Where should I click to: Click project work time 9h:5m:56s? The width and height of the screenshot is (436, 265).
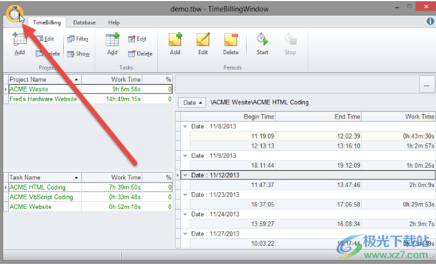(x=112, y=89)
